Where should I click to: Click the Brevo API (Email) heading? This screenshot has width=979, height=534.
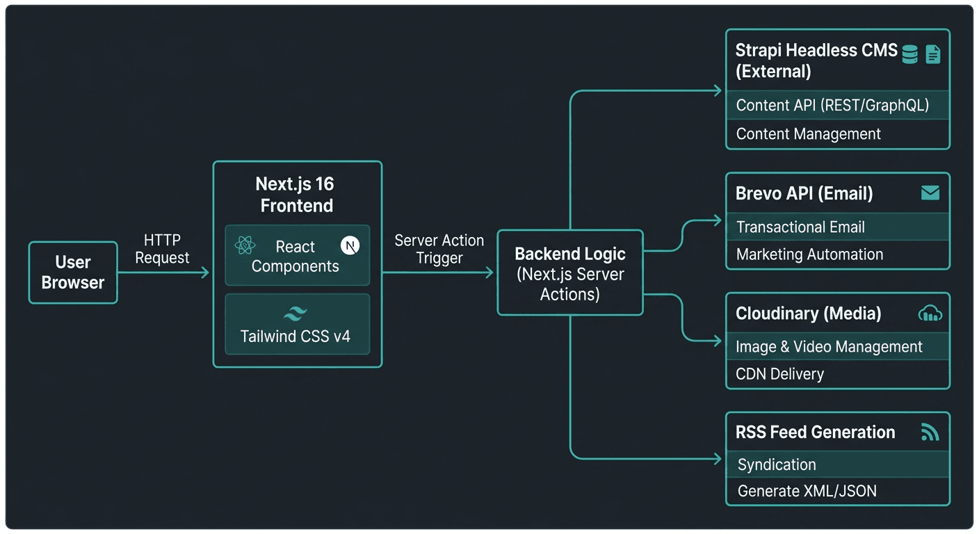(804, 193)
